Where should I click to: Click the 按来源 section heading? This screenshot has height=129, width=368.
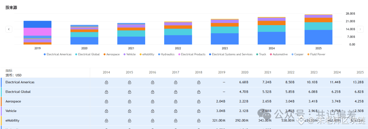click(11, 8)
